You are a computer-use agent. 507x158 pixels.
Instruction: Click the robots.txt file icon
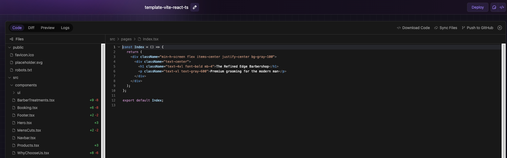click(12, 70)
